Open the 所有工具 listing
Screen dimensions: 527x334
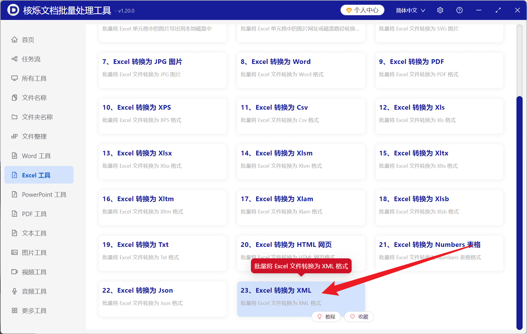34,78
